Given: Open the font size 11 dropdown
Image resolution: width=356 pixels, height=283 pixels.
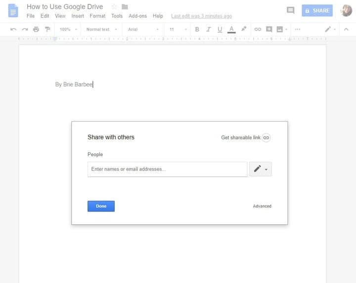Looking at the screenshot, I should pyautogui.click(x=178, y=29).
